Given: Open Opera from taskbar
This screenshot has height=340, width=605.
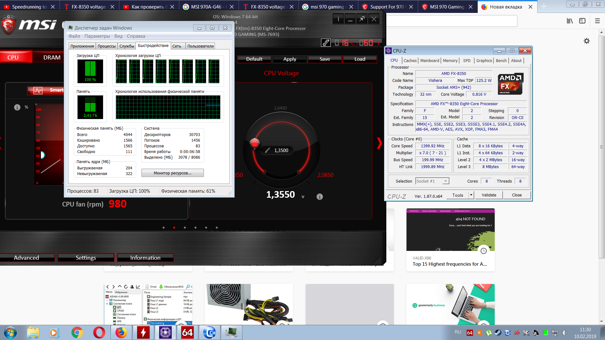Looking at the screenshot, I should tap(99, 332).
